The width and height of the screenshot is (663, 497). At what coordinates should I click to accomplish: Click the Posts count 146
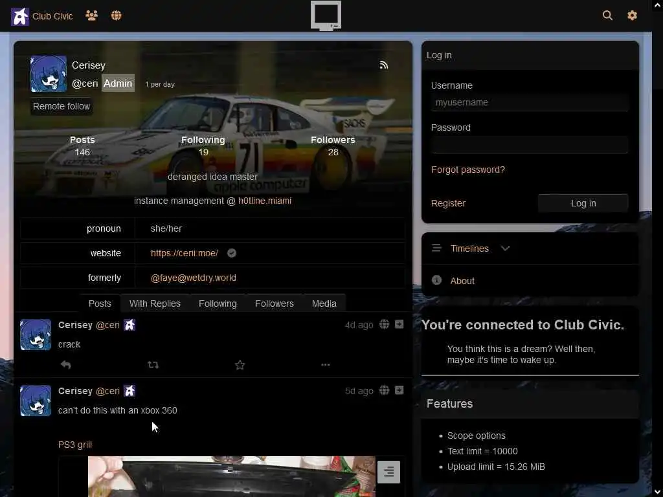coord(82,152)
